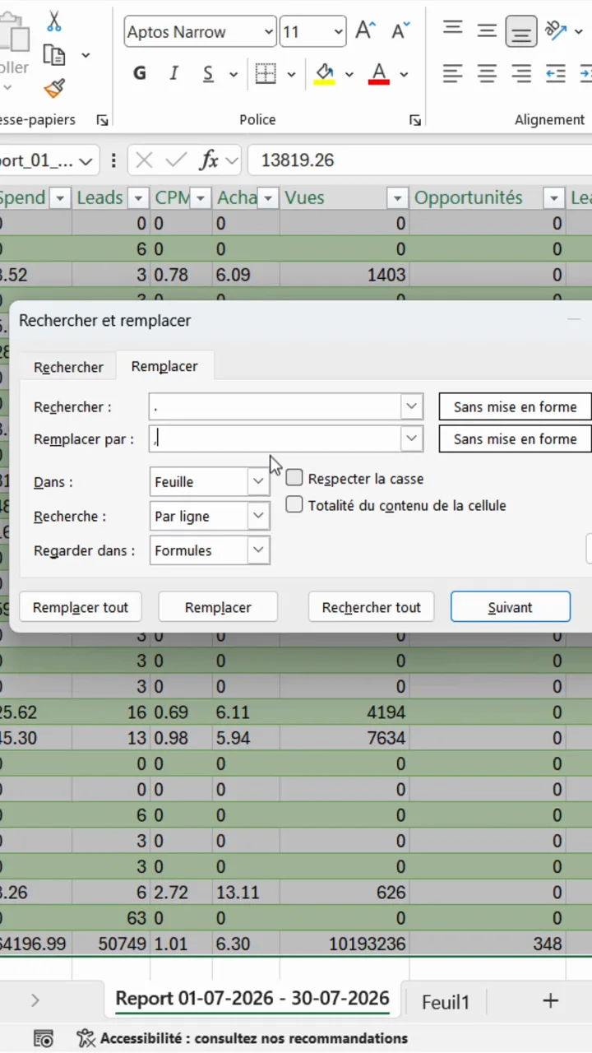Image resolution: width=592 pixels, height=1053 pixels.
Task: Click the Suivant button
Action: click(511, 607)
